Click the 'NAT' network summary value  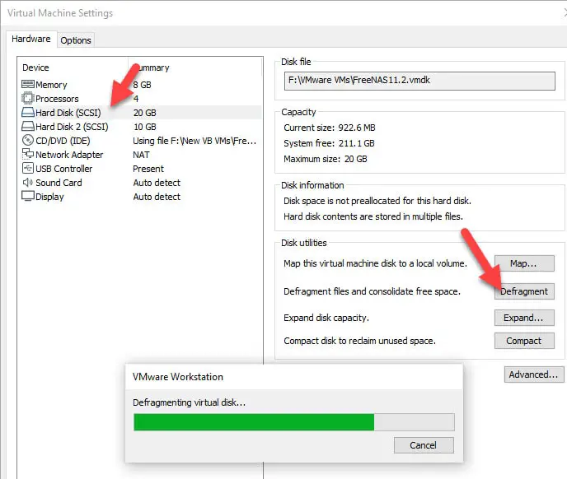(141, 155)
